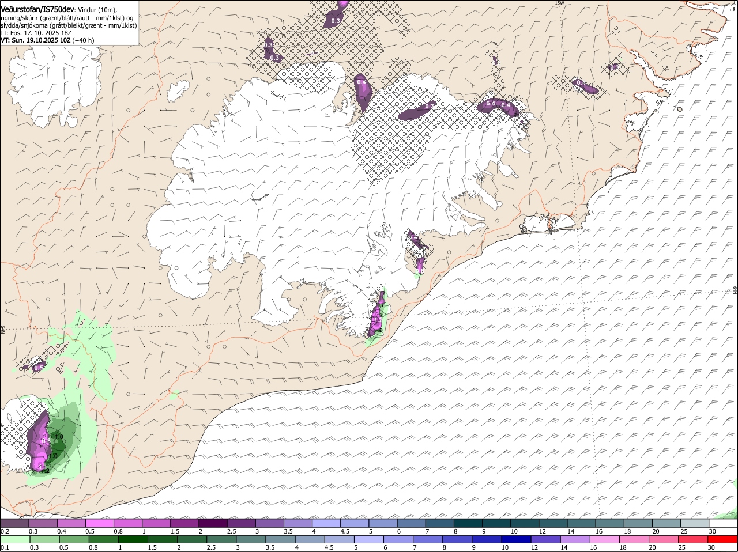Click the 0.2 value in the upper legend

(5, 531)
